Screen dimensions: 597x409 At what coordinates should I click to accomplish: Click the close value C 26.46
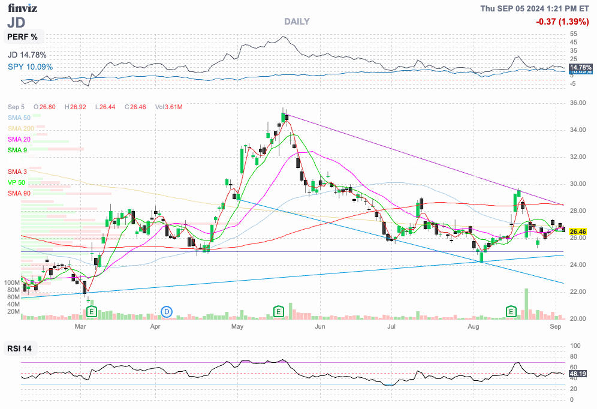pos(135,107)
